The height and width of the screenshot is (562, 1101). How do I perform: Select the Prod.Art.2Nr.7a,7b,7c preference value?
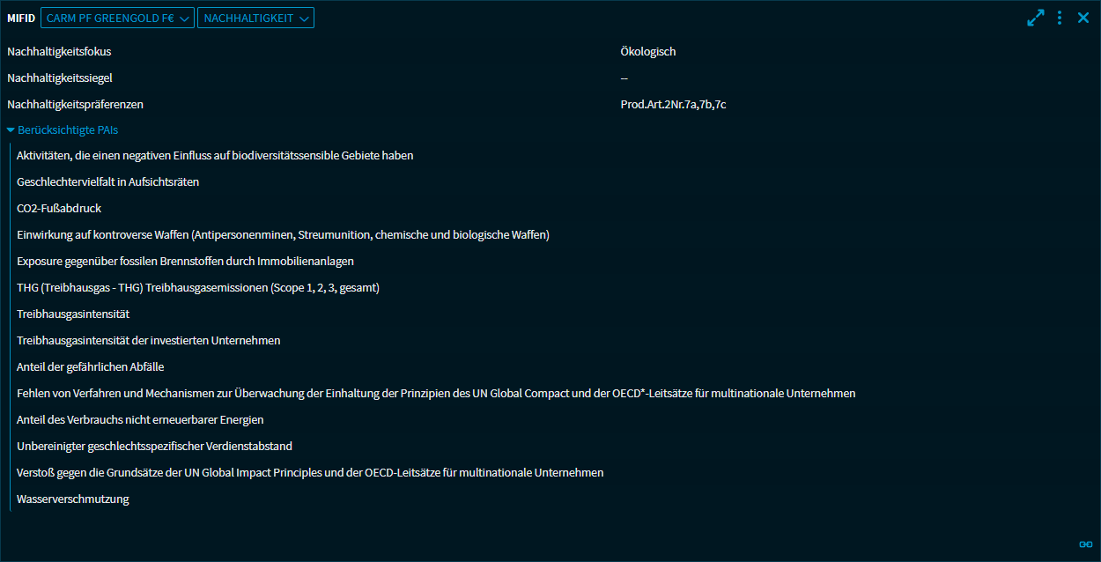(x=673, y=105)
